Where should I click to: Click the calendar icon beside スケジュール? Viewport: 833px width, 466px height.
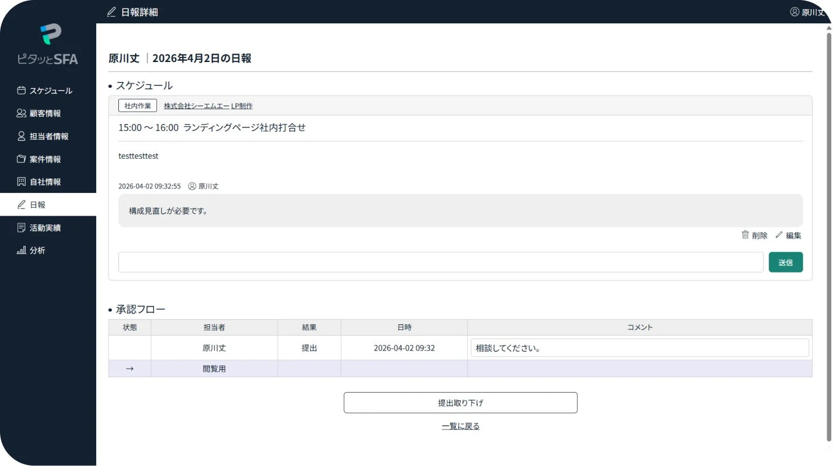(21, 90)
